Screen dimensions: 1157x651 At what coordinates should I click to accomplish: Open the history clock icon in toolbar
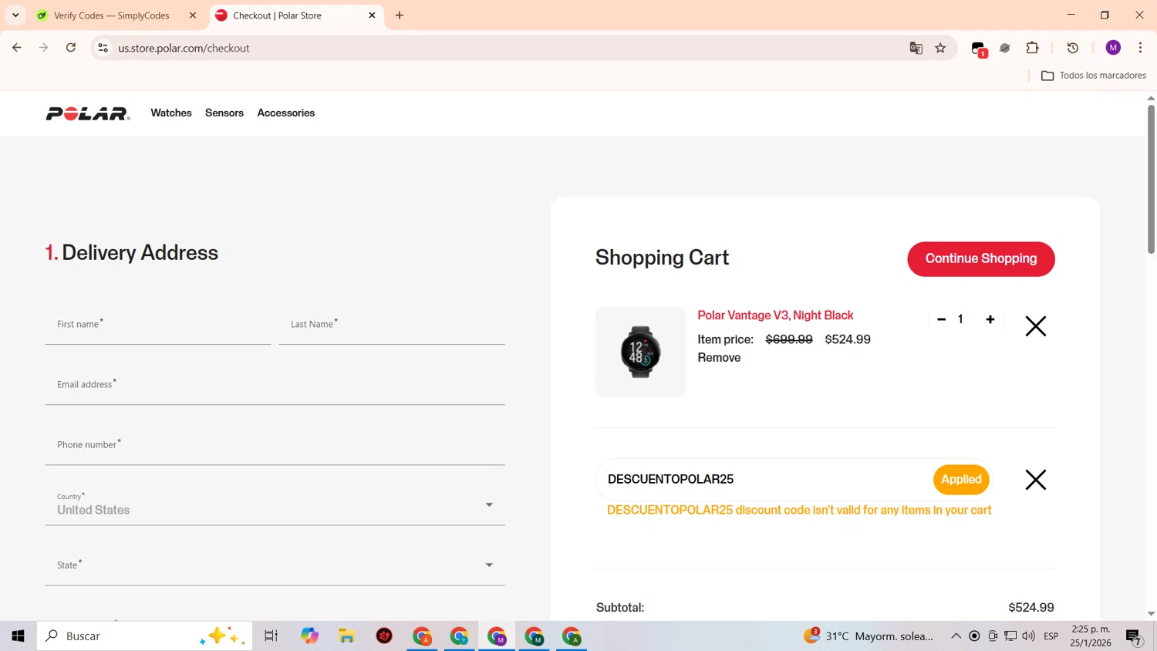pyautogui.click(x=1073, y=48)
